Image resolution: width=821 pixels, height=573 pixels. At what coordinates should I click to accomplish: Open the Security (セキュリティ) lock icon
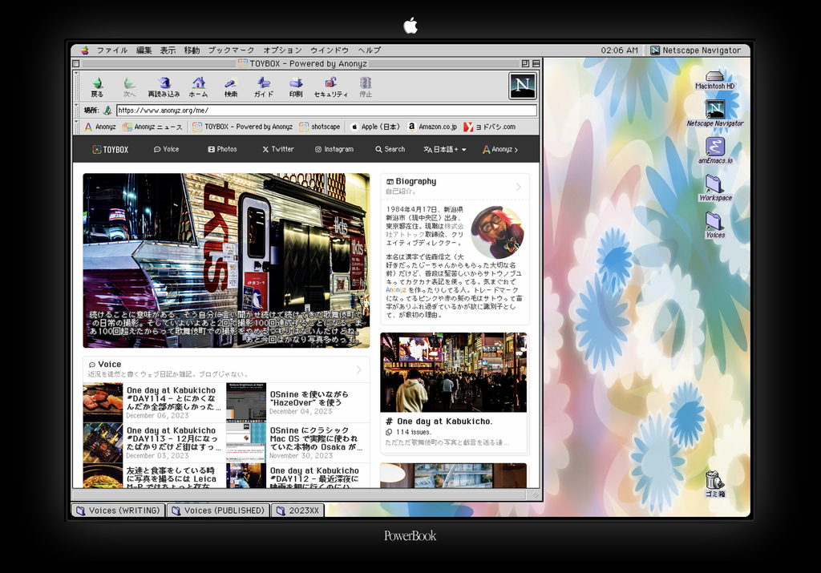pyautogui.click(x=330, y=86)
